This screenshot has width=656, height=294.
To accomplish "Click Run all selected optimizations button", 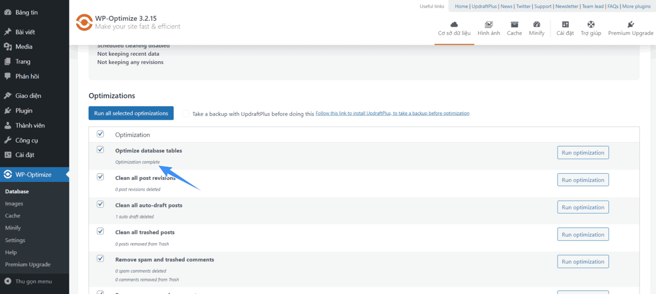I will (131, 113).
